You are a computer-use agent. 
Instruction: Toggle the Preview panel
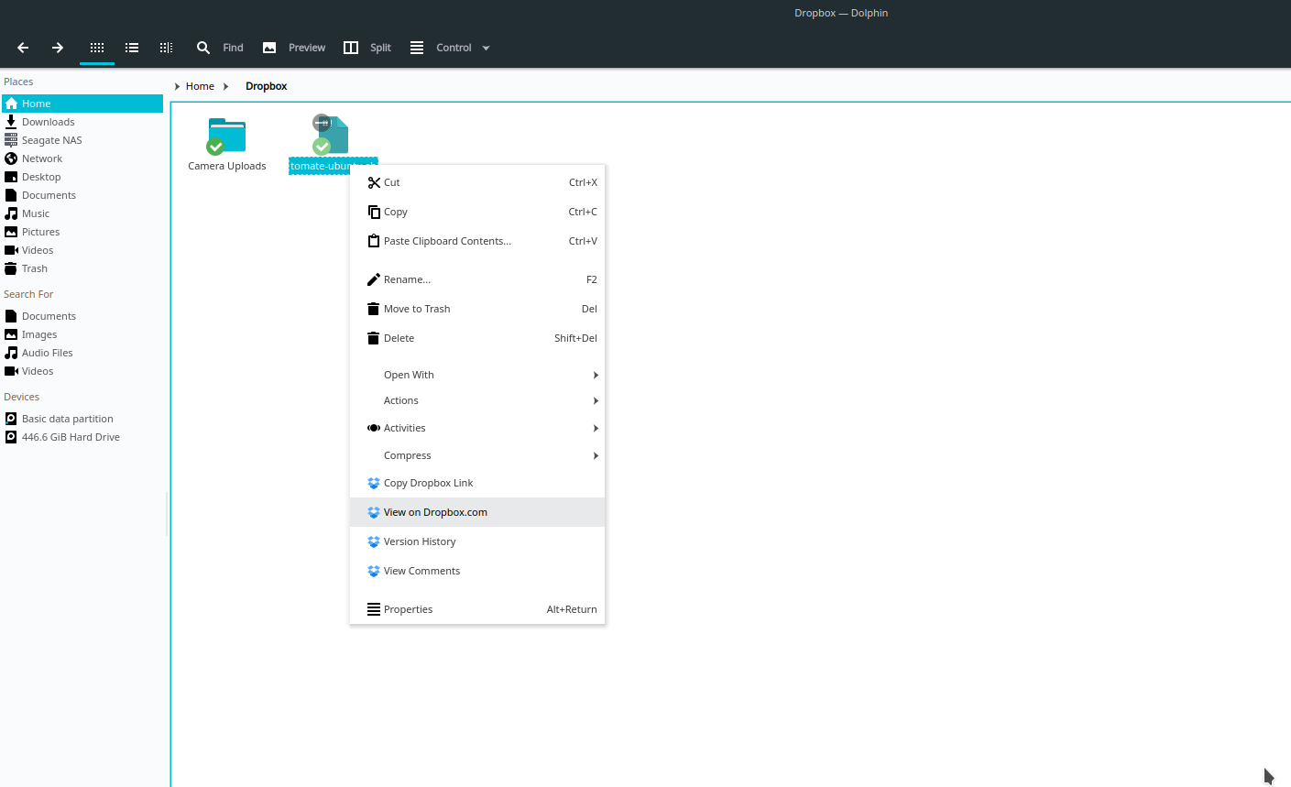pos(293,47)
